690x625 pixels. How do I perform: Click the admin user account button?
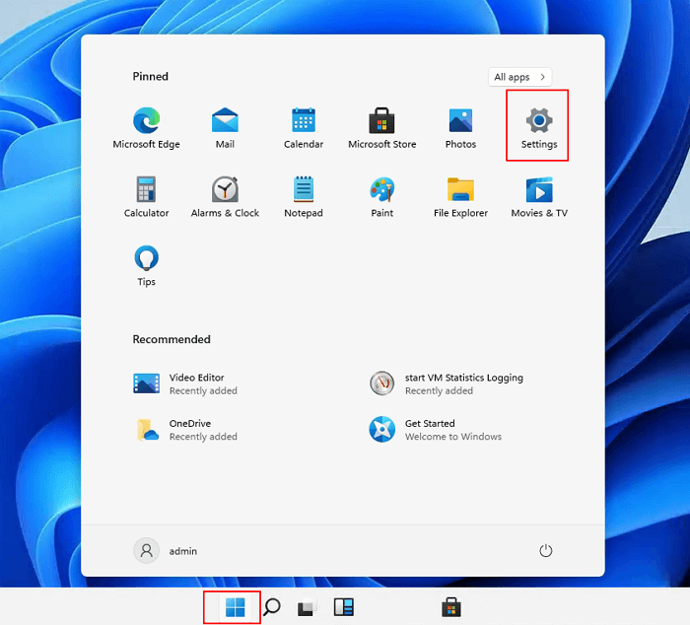click(x=166, y=550)
